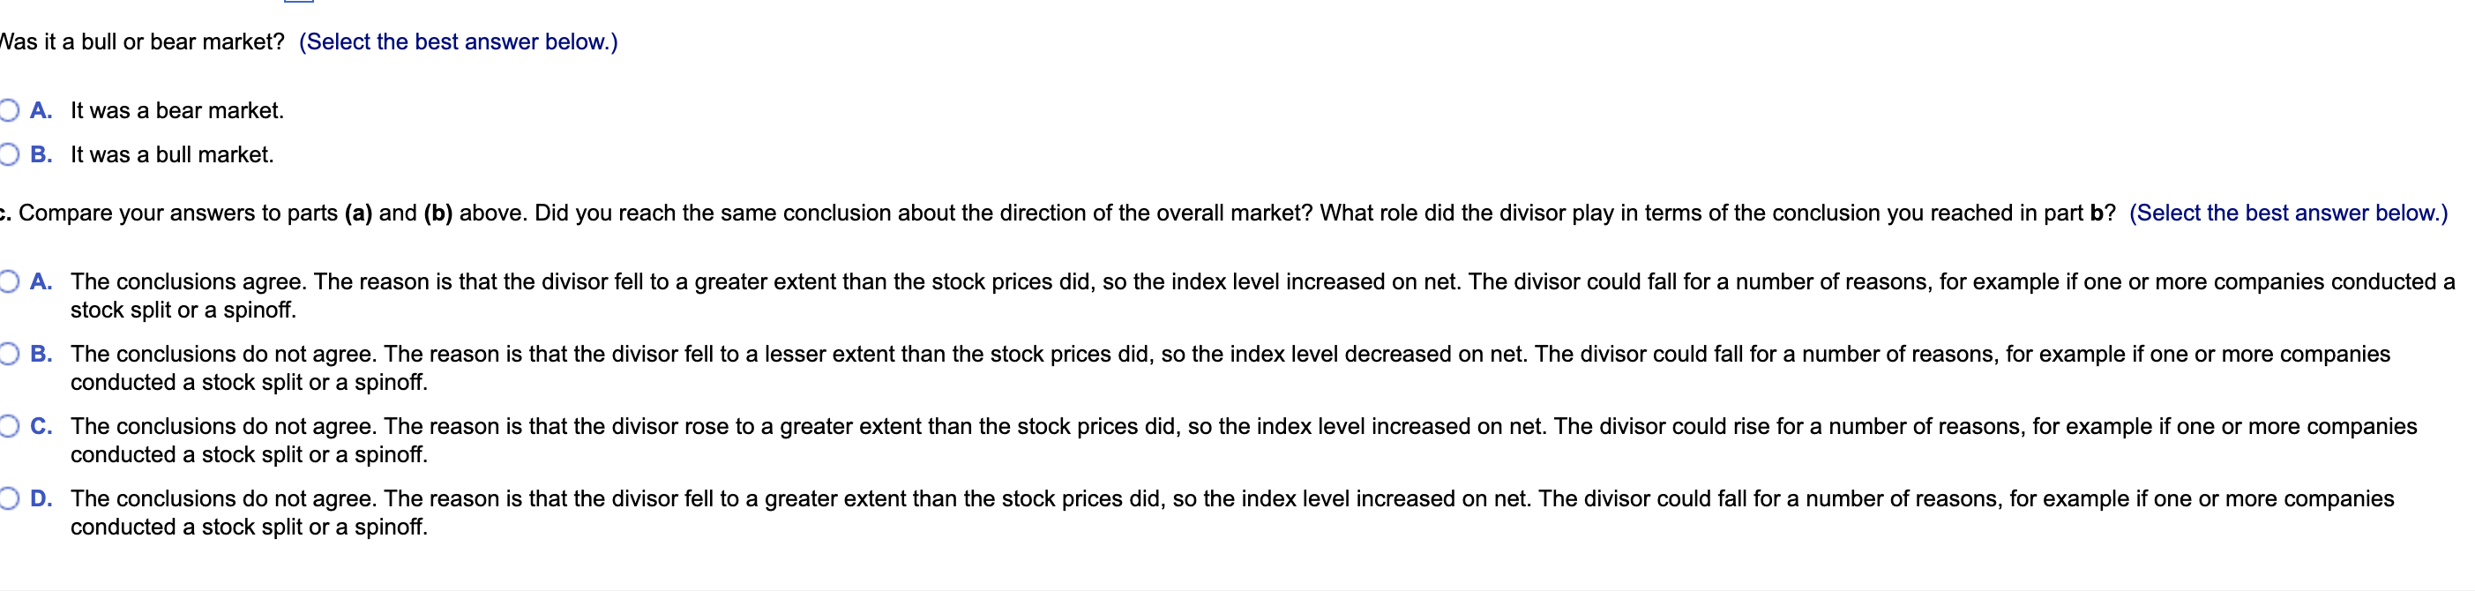Click option D's blue letter label
Viewport: 2475px width, 591px height.
41,497
